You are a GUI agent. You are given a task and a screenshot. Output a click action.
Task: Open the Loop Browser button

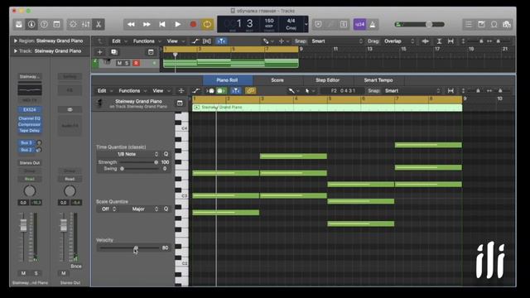coord(494,24)
